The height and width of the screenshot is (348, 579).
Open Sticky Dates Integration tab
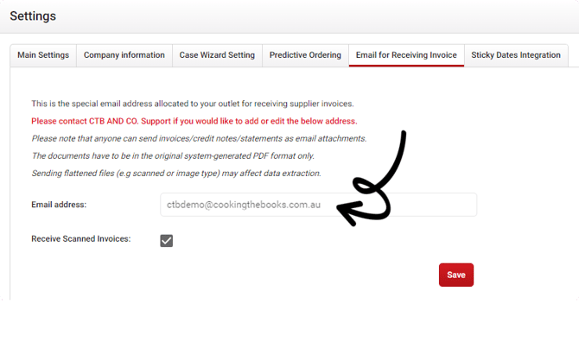tap(516, 55)
